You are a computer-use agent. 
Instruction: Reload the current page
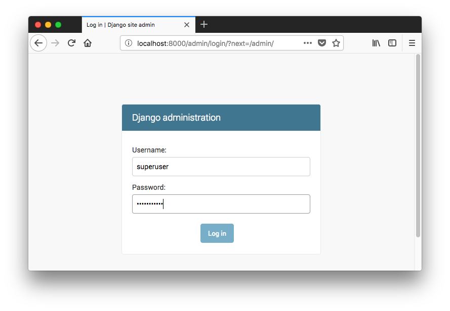pyautogui.click(x=71, y=43)
